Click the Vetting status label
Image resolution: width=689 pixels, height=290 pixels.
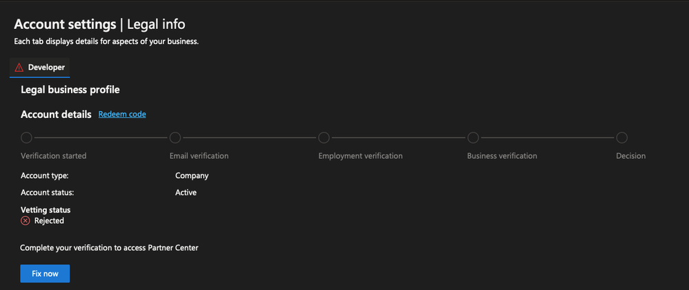(x=46, y=210)
